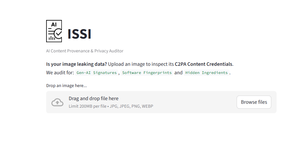Select the Hidden Ingredients tag
Viewport: 307px width, 144px height.
(206, 73)
